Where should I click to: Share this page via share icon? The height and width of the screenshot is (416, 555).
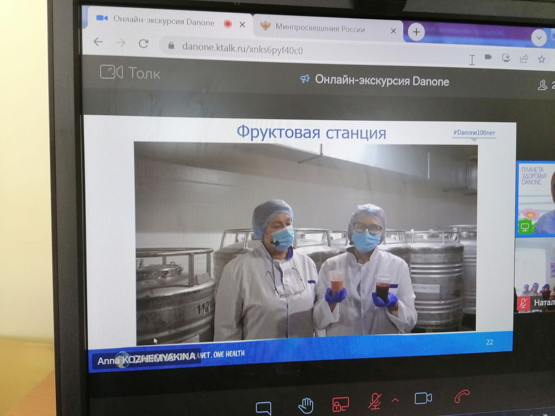[524, 59]
